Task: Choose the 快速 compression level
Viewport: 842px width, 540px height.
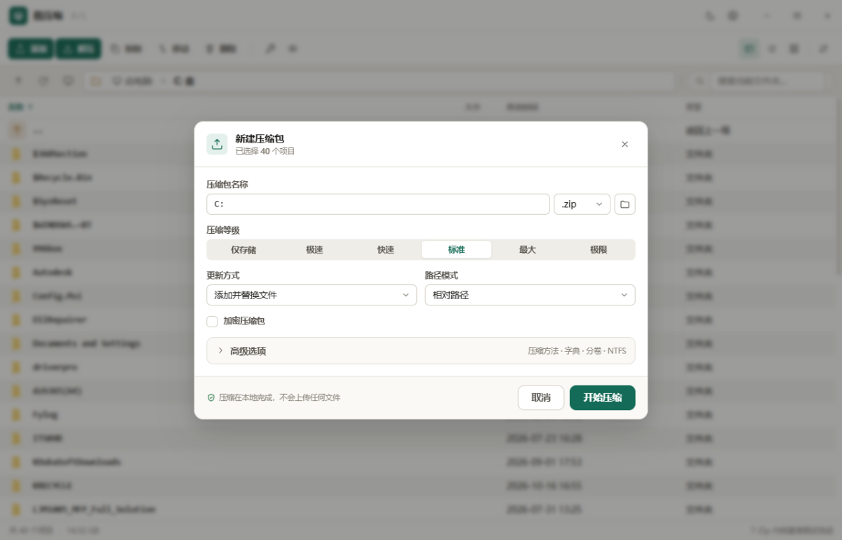Action: [385, 250]
